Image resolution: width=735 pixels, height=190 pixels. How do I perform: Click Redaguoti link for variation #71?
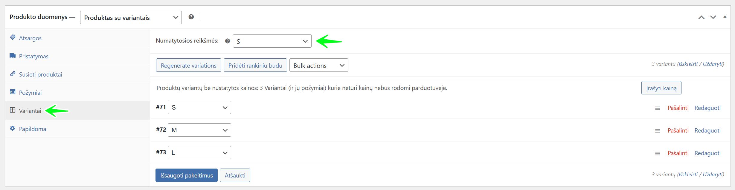click(707, 108)
